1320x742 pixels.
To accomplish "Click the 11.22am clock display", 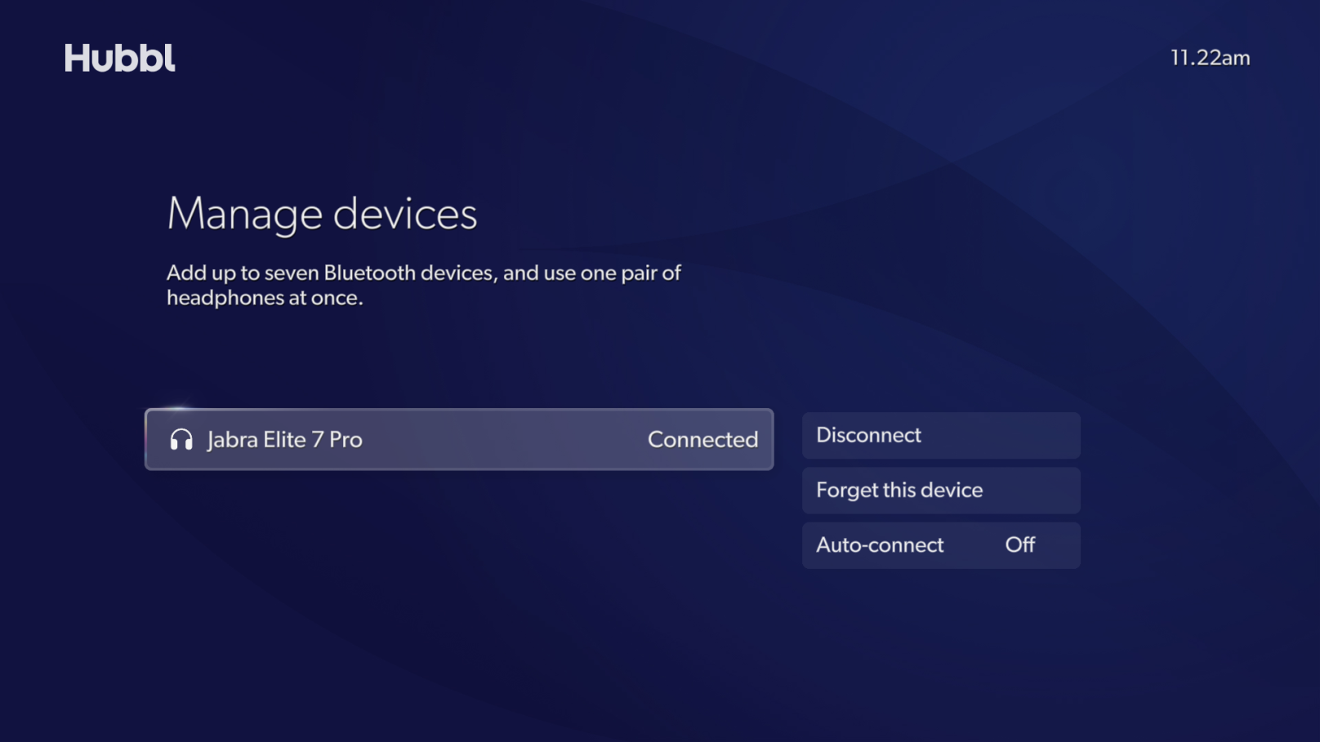I will pos(1210,57).
